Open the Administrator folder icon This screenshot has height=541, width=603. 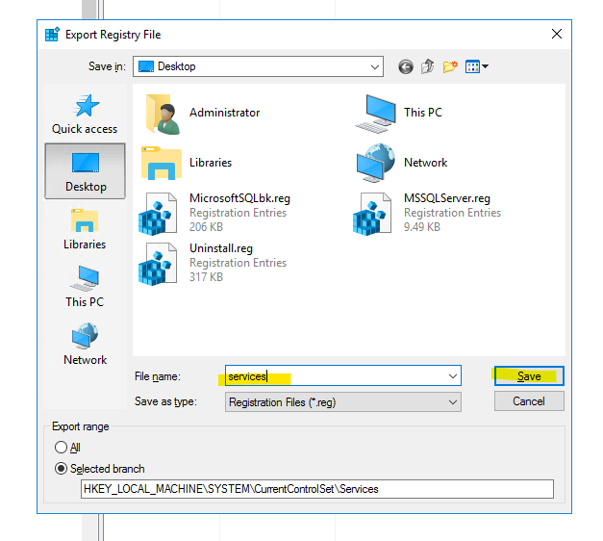click(163, 114)
